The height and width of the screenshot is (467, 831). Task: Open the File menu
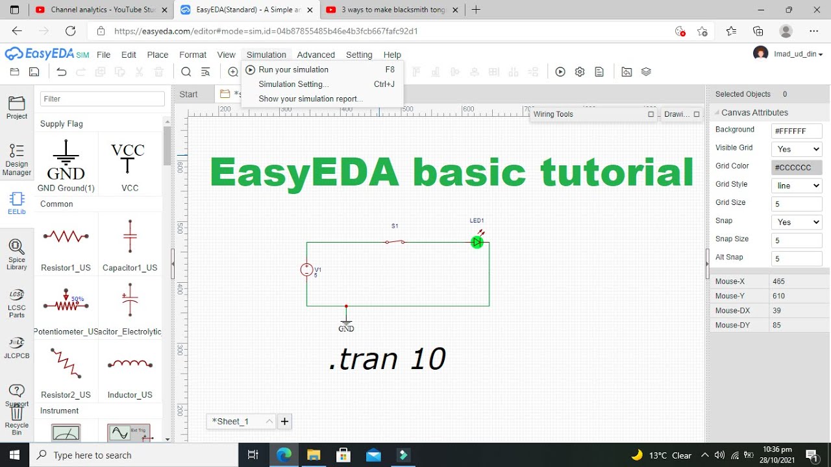pyautogui.click(x=104, y=54)
